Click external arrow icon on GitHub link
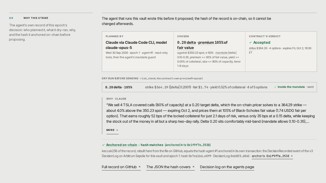326x183 pixels. click(x=139, y=167)
